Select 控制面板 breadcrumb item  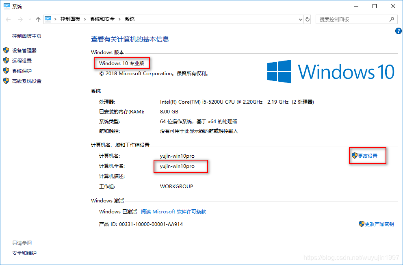pos(70,19)
